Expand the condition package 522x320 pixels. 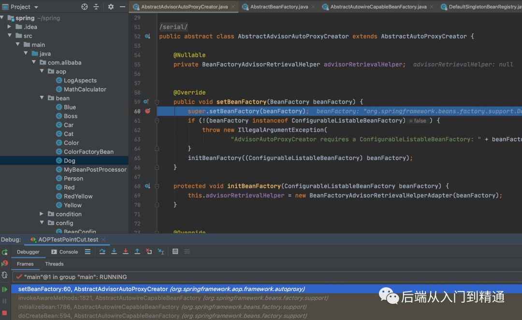coord(42,214)
